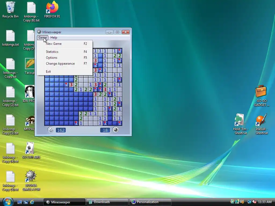The height and width of the screenshot is (206, 275).
Task: Choose Change Appearance from the Game menu
Action: pyautogui.click(x=64, y=64)
